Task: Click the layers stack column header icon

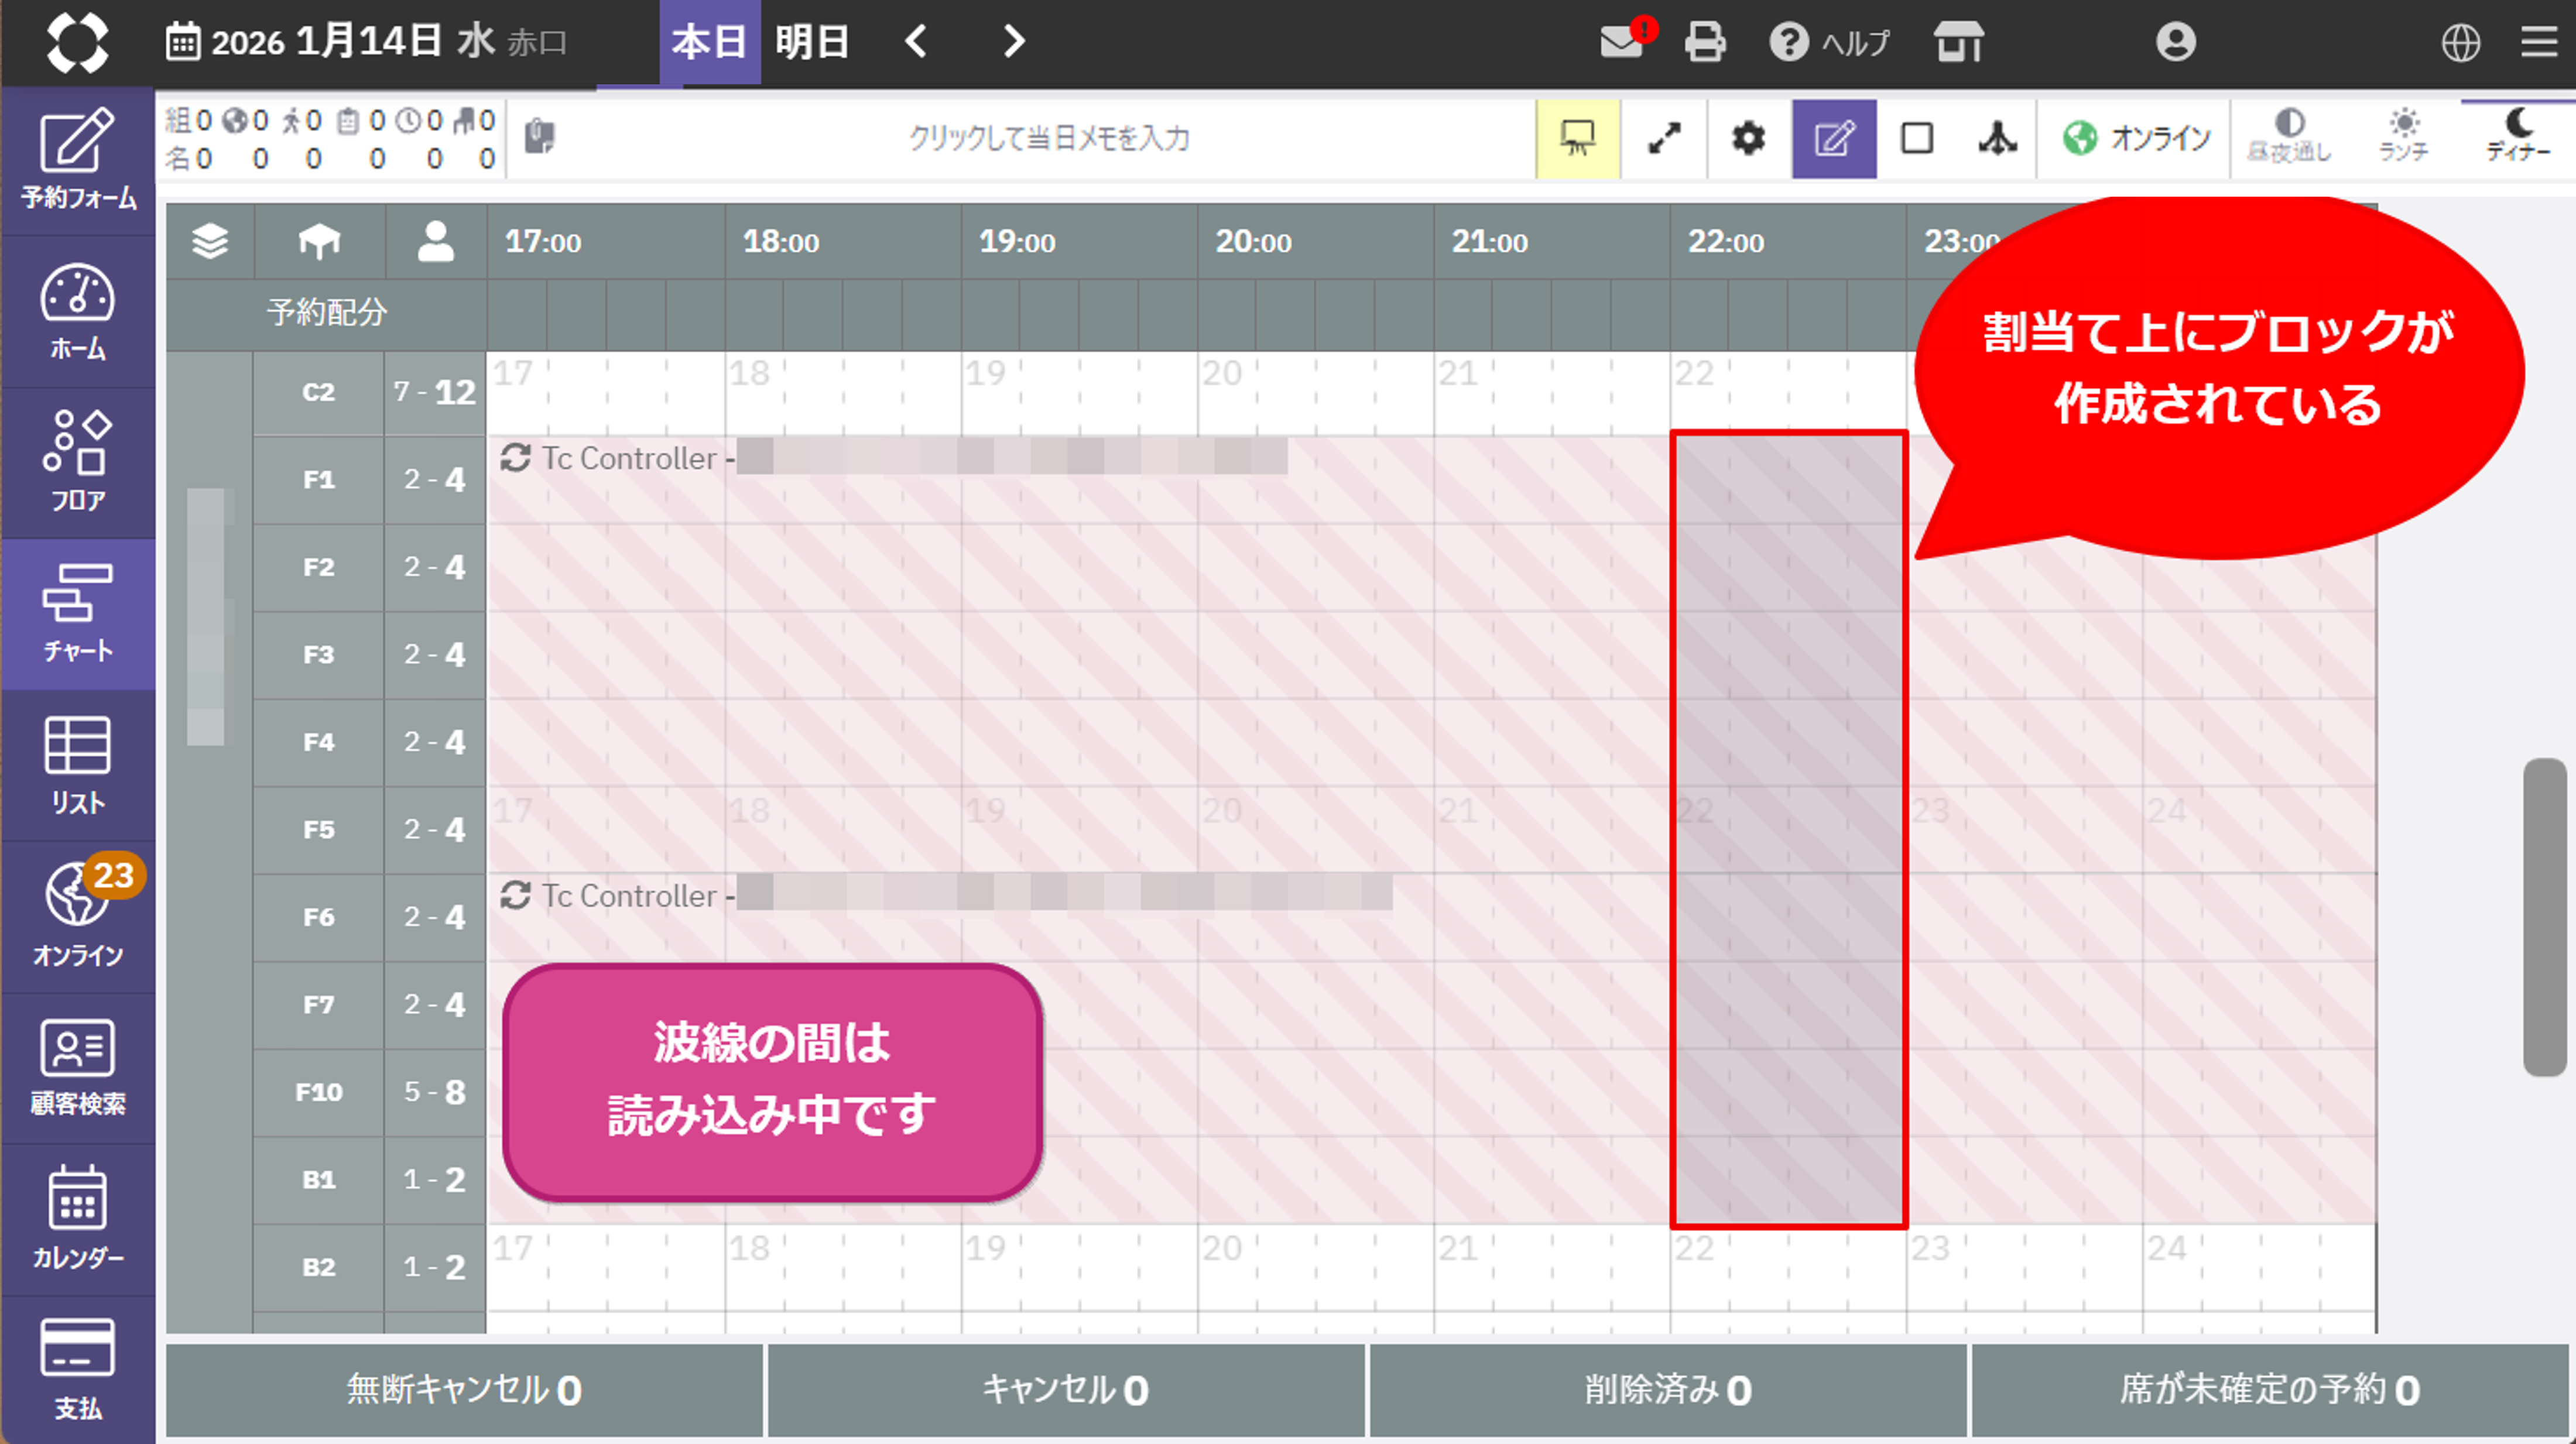Action: (210, 241)
